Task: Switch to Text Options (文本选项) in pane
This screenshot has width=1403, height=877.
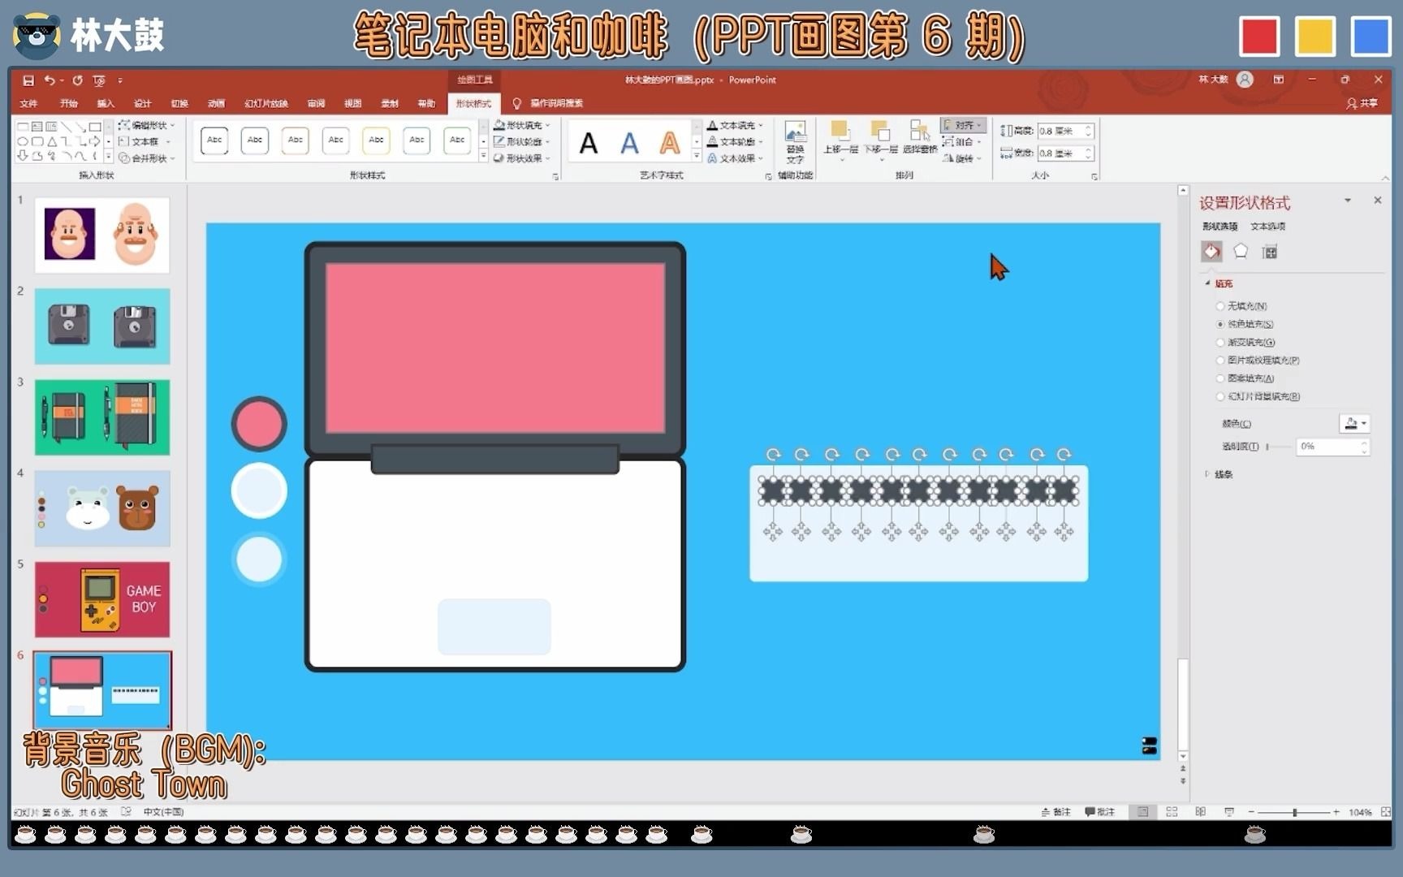Action: (x=1267, y=227)
